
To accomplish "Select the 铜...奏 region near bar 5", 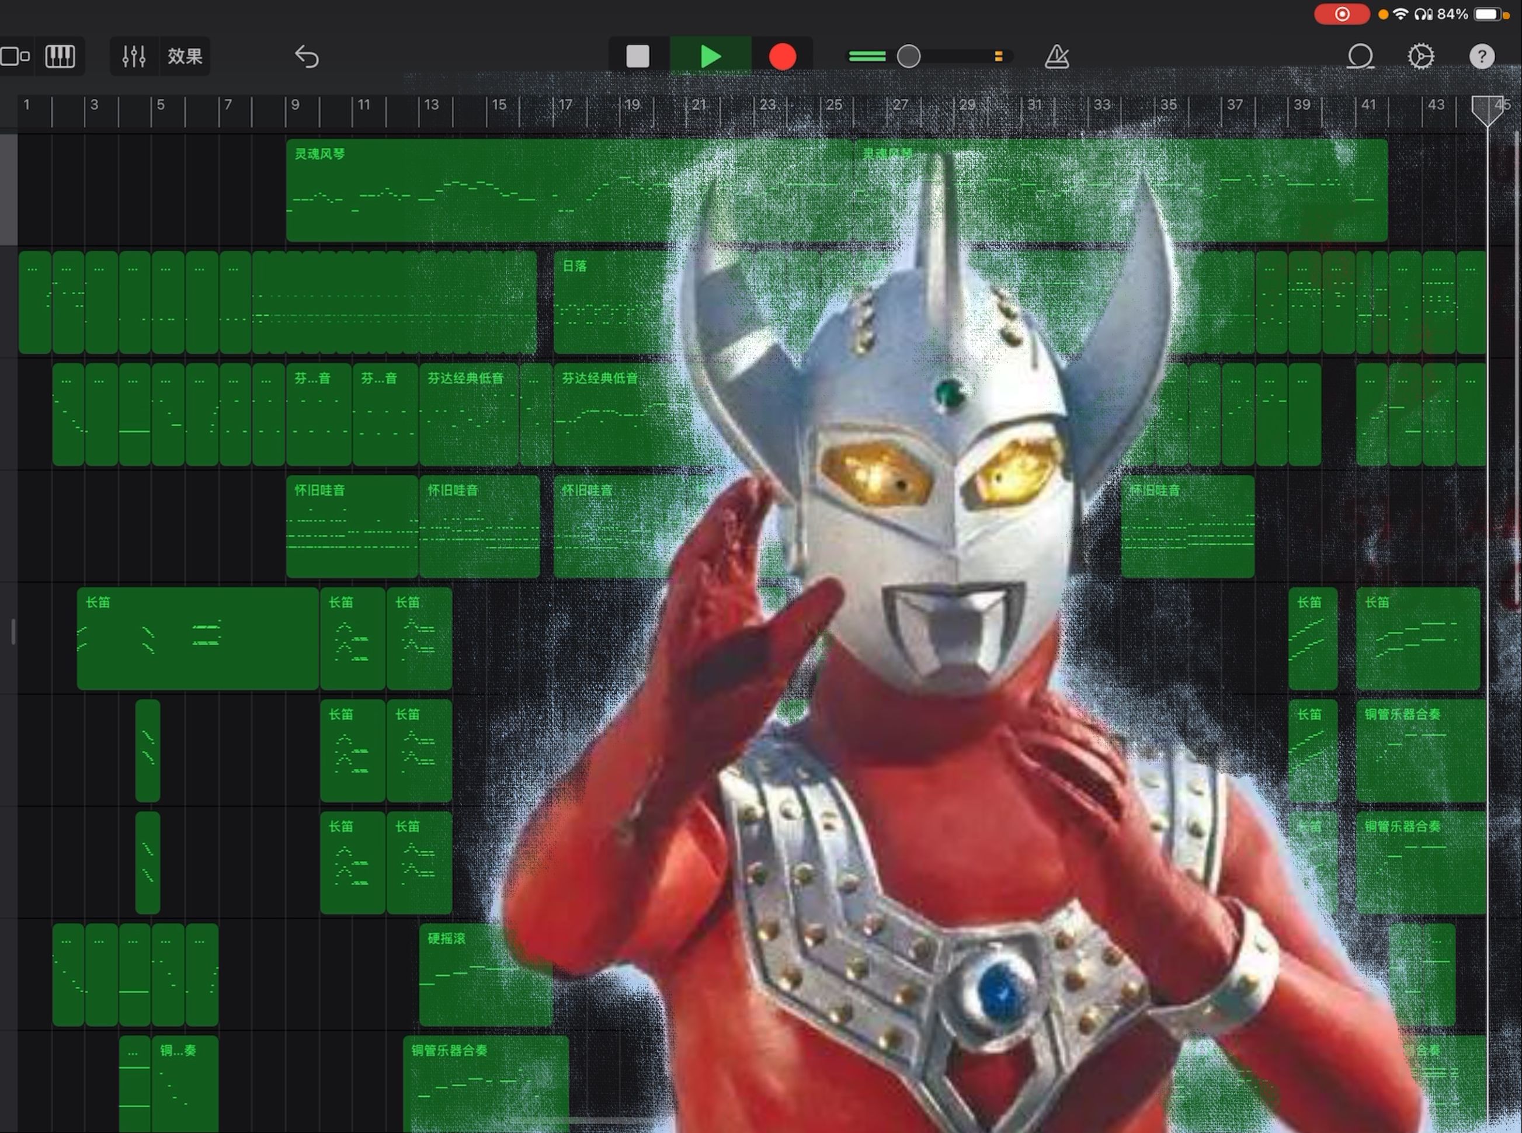I will [185, 1083].
